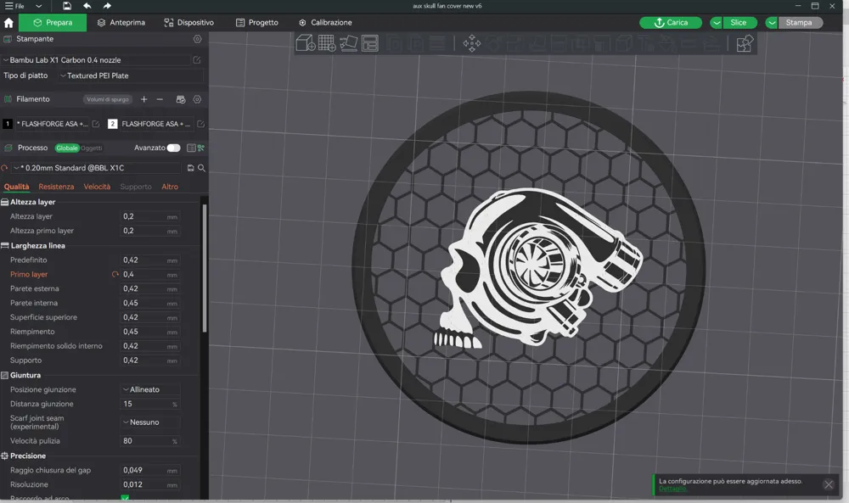Viewport: 849px width, 503px height.
Task: Click the Arrange all objects icon
Action: tap(370, 43)
